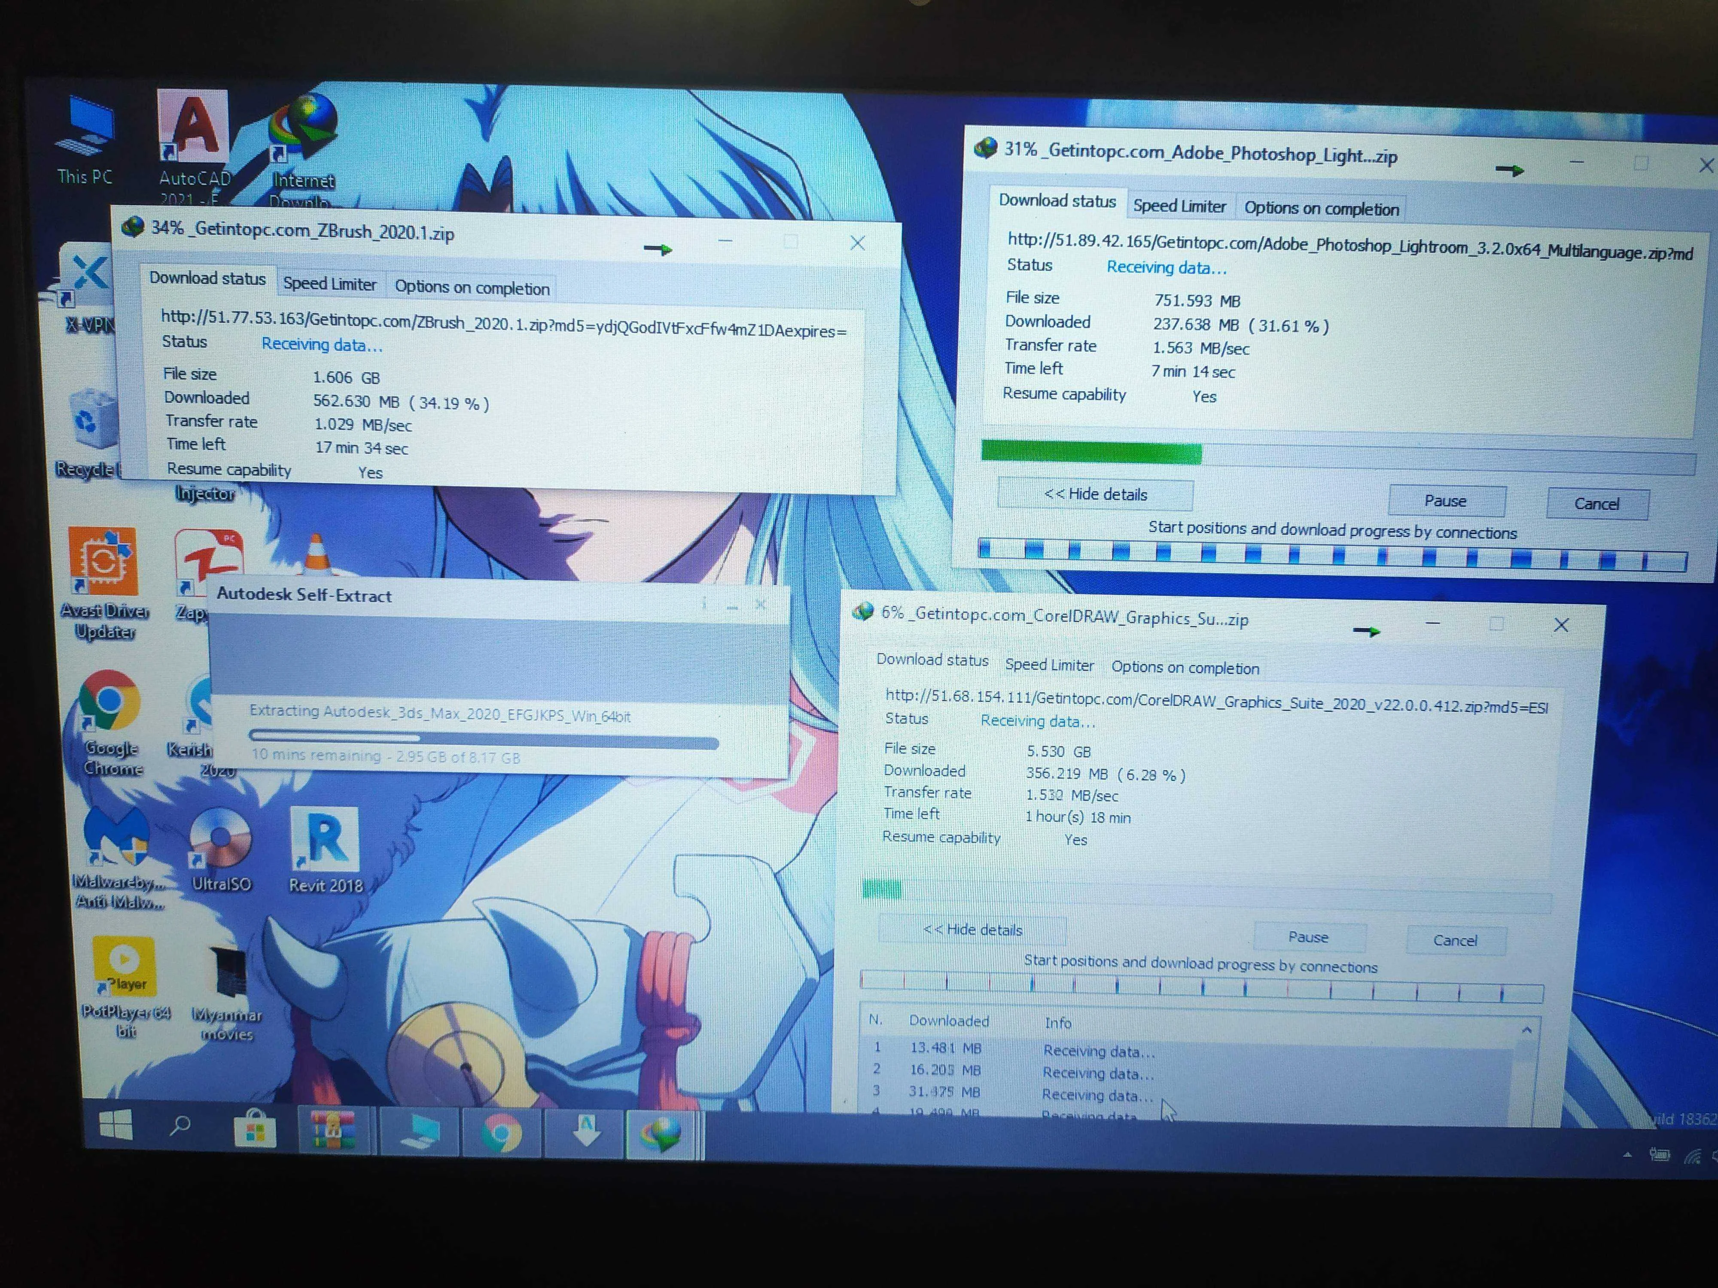Open the Wi-Fi icon in the system tray
Viewport: 1718px width, 1288px height.
tap(1692, 1156)
